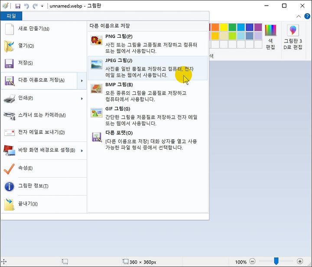Click the paintbrush thumbnail icon for BMP
Image resolution: width=312 pixels, height=267 pixels.
pyautogui.click(x=97, y=89)
